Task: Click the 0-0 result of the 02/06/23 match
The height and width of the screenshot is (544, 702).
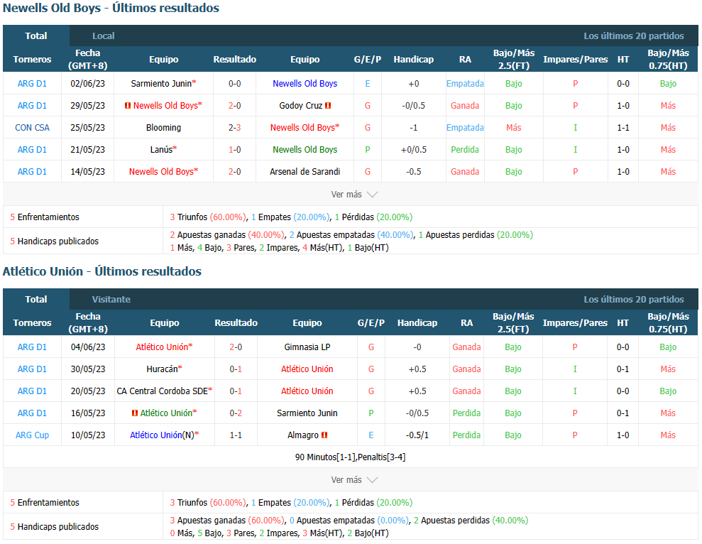Action: pyautogui.click(x=235, y=84)
